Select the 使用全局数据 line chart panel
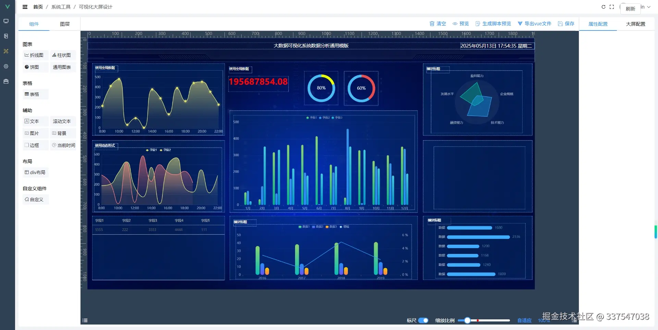The height and width of the screenshot is (330, 658). (158, 99)
